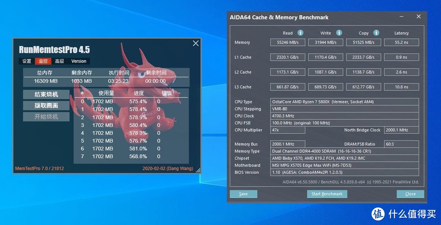The height and width of the screenshot is (225, 441).
Task: Close the AIDA64 benchmark window
Action: 419,17
